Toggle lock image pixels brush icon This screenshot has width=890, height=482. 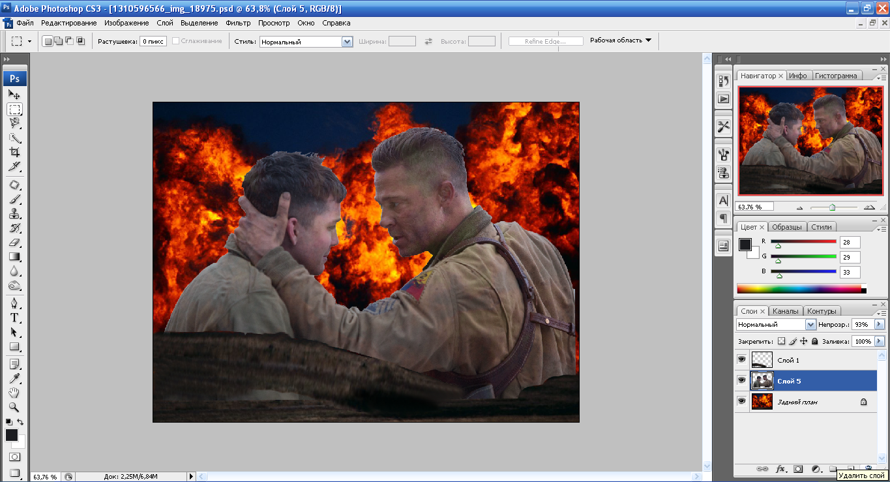click(x=793, y=341)
